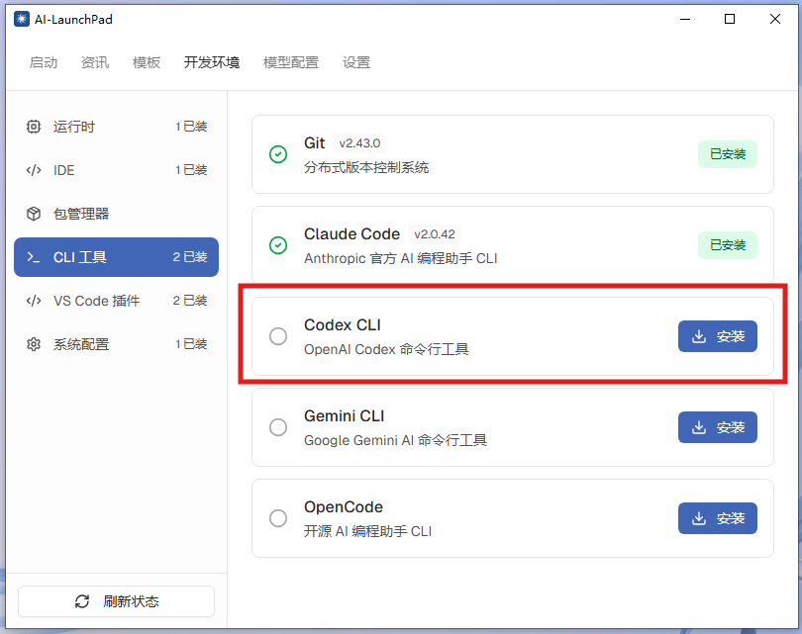Click the 包管理器 package box icon
The width and height of the screenshot is (802, 634).
tap(34, 214)
